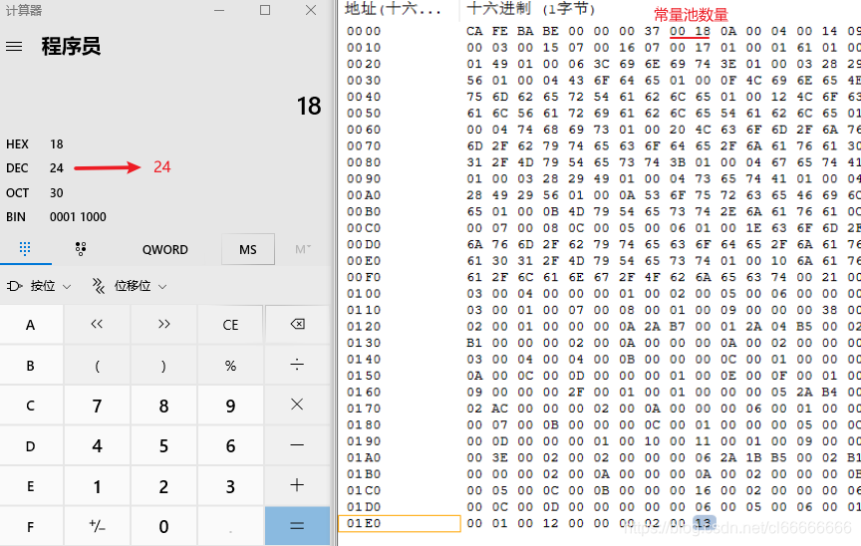The width and height of the screenshot is (861, 546).
Task: Click the multiply operator key
Action: click(297, 407)
